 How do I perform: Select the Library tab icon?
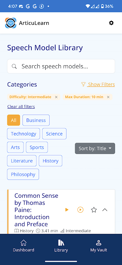tap(61, 243)
